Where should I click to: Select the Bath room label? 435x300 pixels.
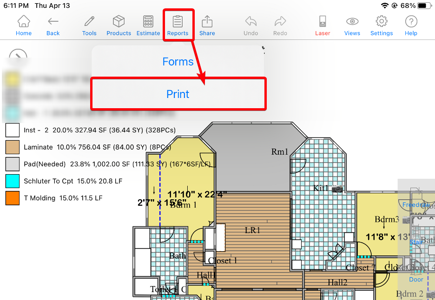(178, 255)
